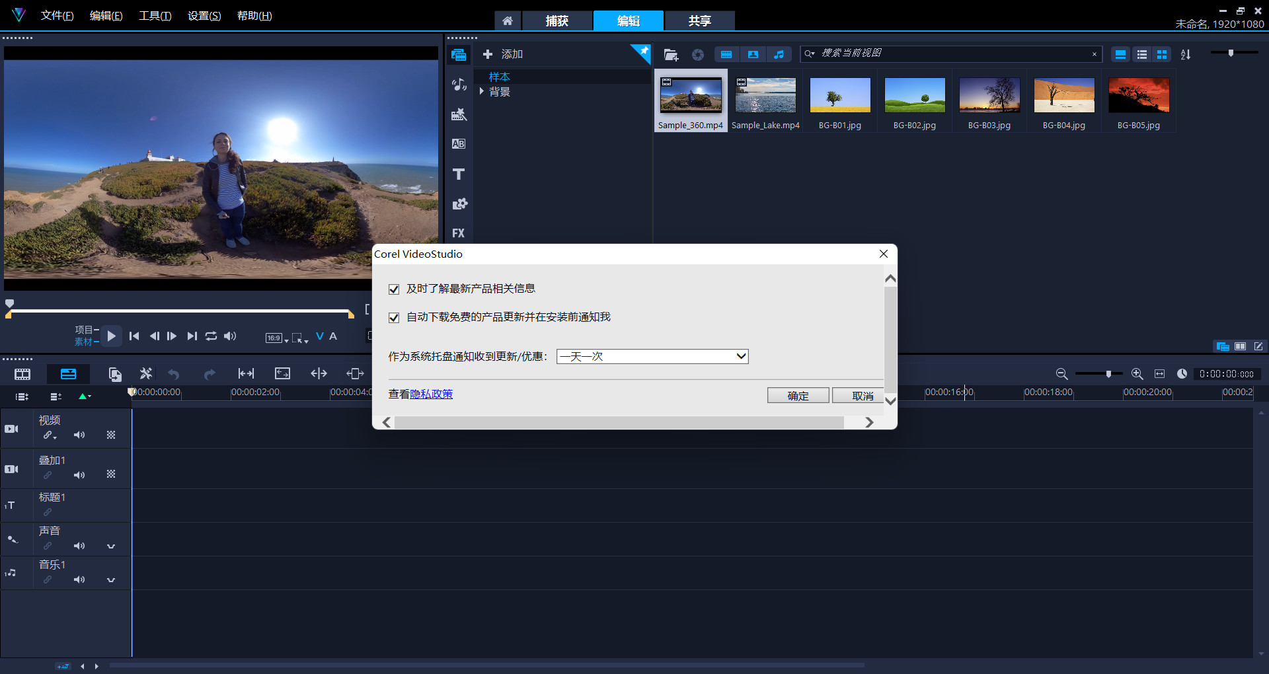Click the Undo arrow in timeline toolbar

[x=174, y=374]
